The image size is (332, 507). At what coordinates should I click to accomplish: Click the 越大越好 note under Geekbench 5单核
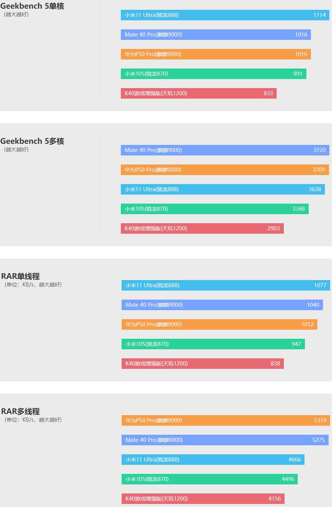[17, 15]
